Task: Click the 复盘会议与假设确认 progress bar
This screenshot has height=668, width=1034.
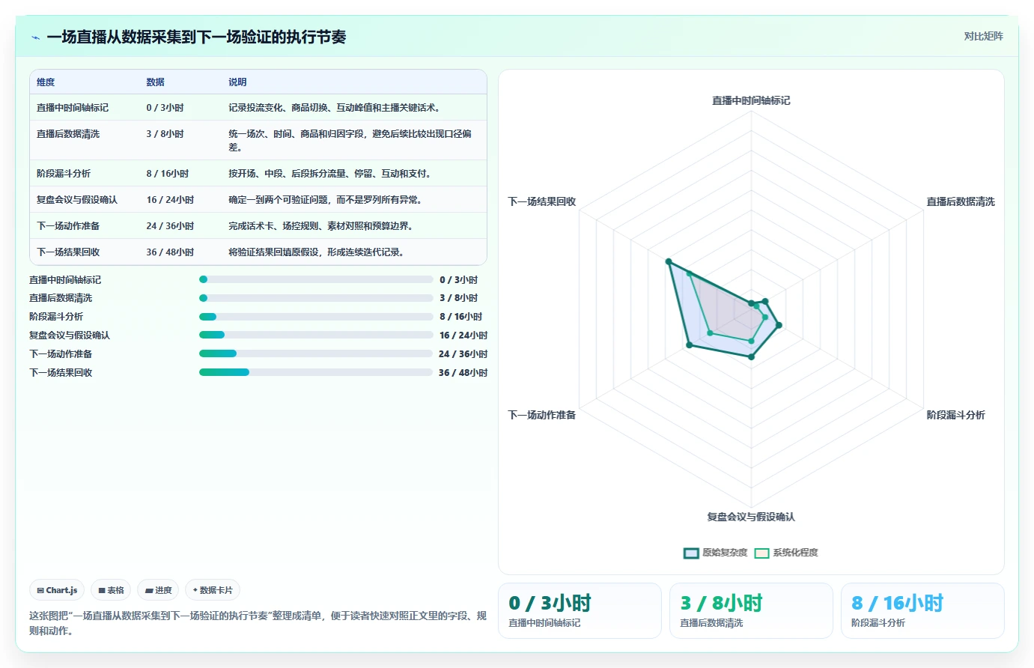Action: (316, 335)
